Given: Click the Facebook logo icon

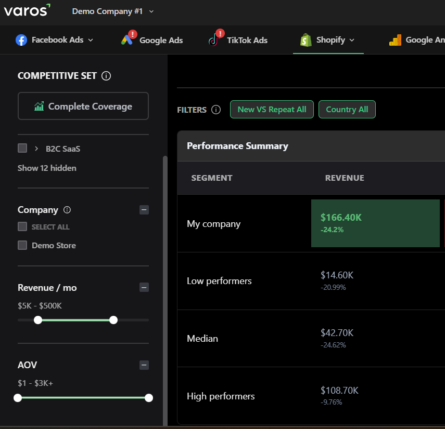Looking at the screenshot, I should tap(21, 40).
